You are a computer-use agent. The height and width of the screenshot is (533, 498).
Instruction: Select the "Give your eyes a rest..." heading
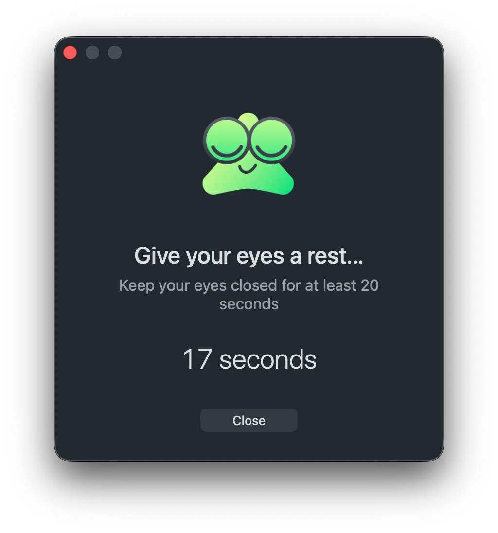tap(249, 256)
